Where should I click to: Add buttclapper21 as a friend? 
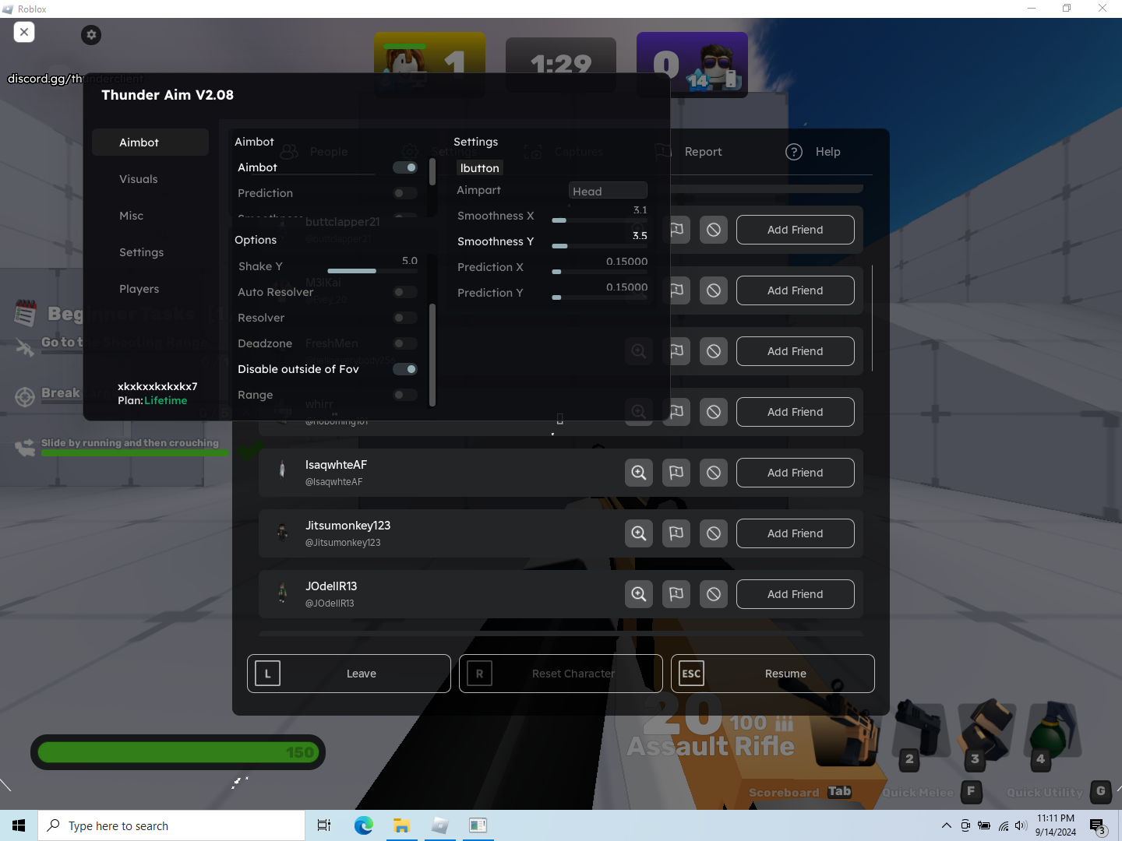tap(795, 230)
